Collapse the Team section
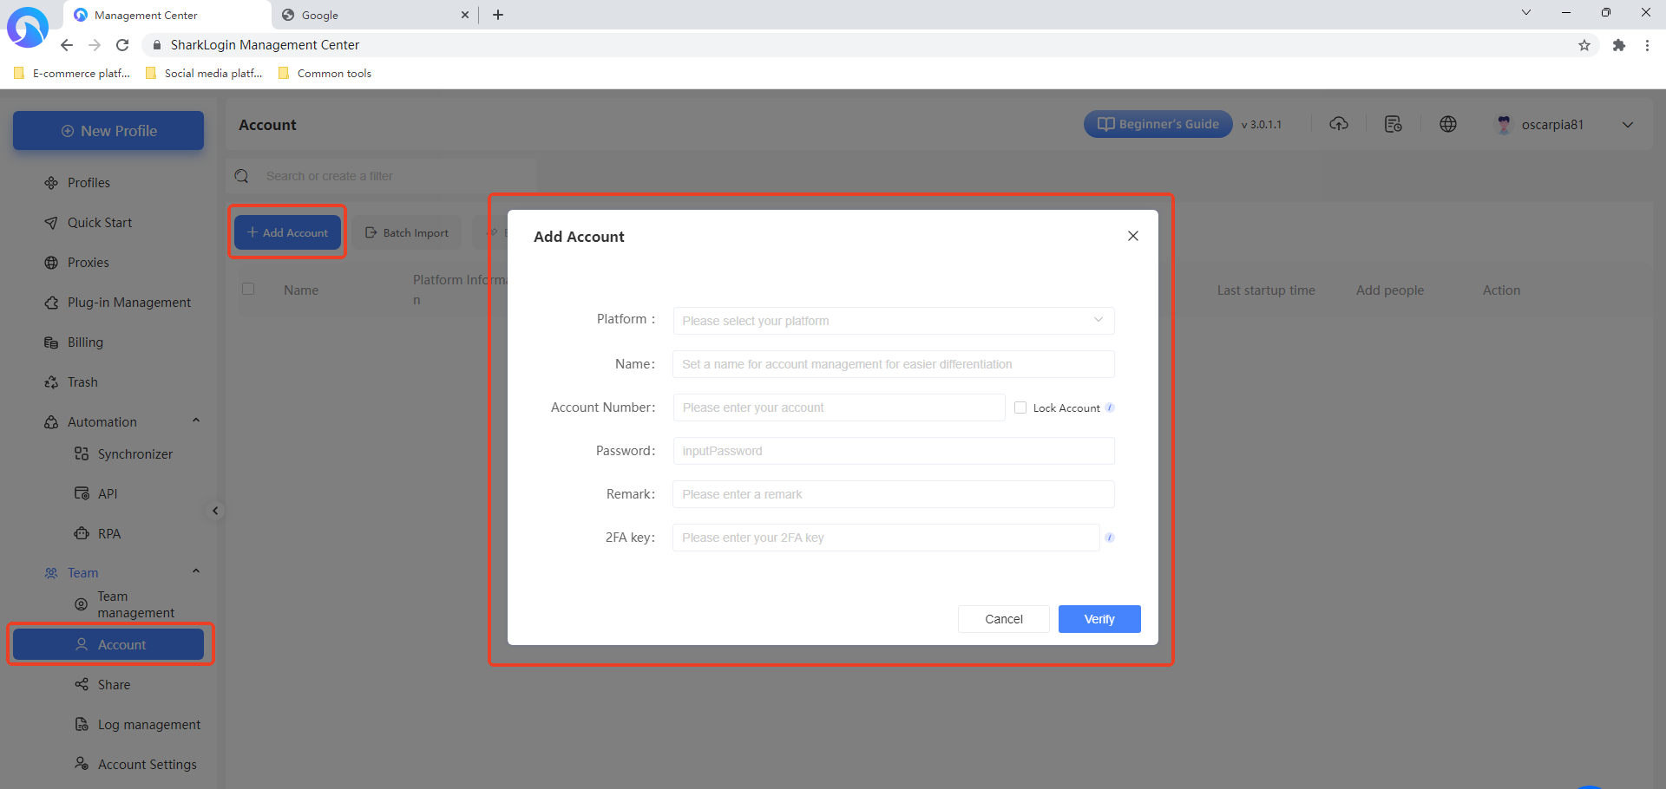 pos(196,572)
